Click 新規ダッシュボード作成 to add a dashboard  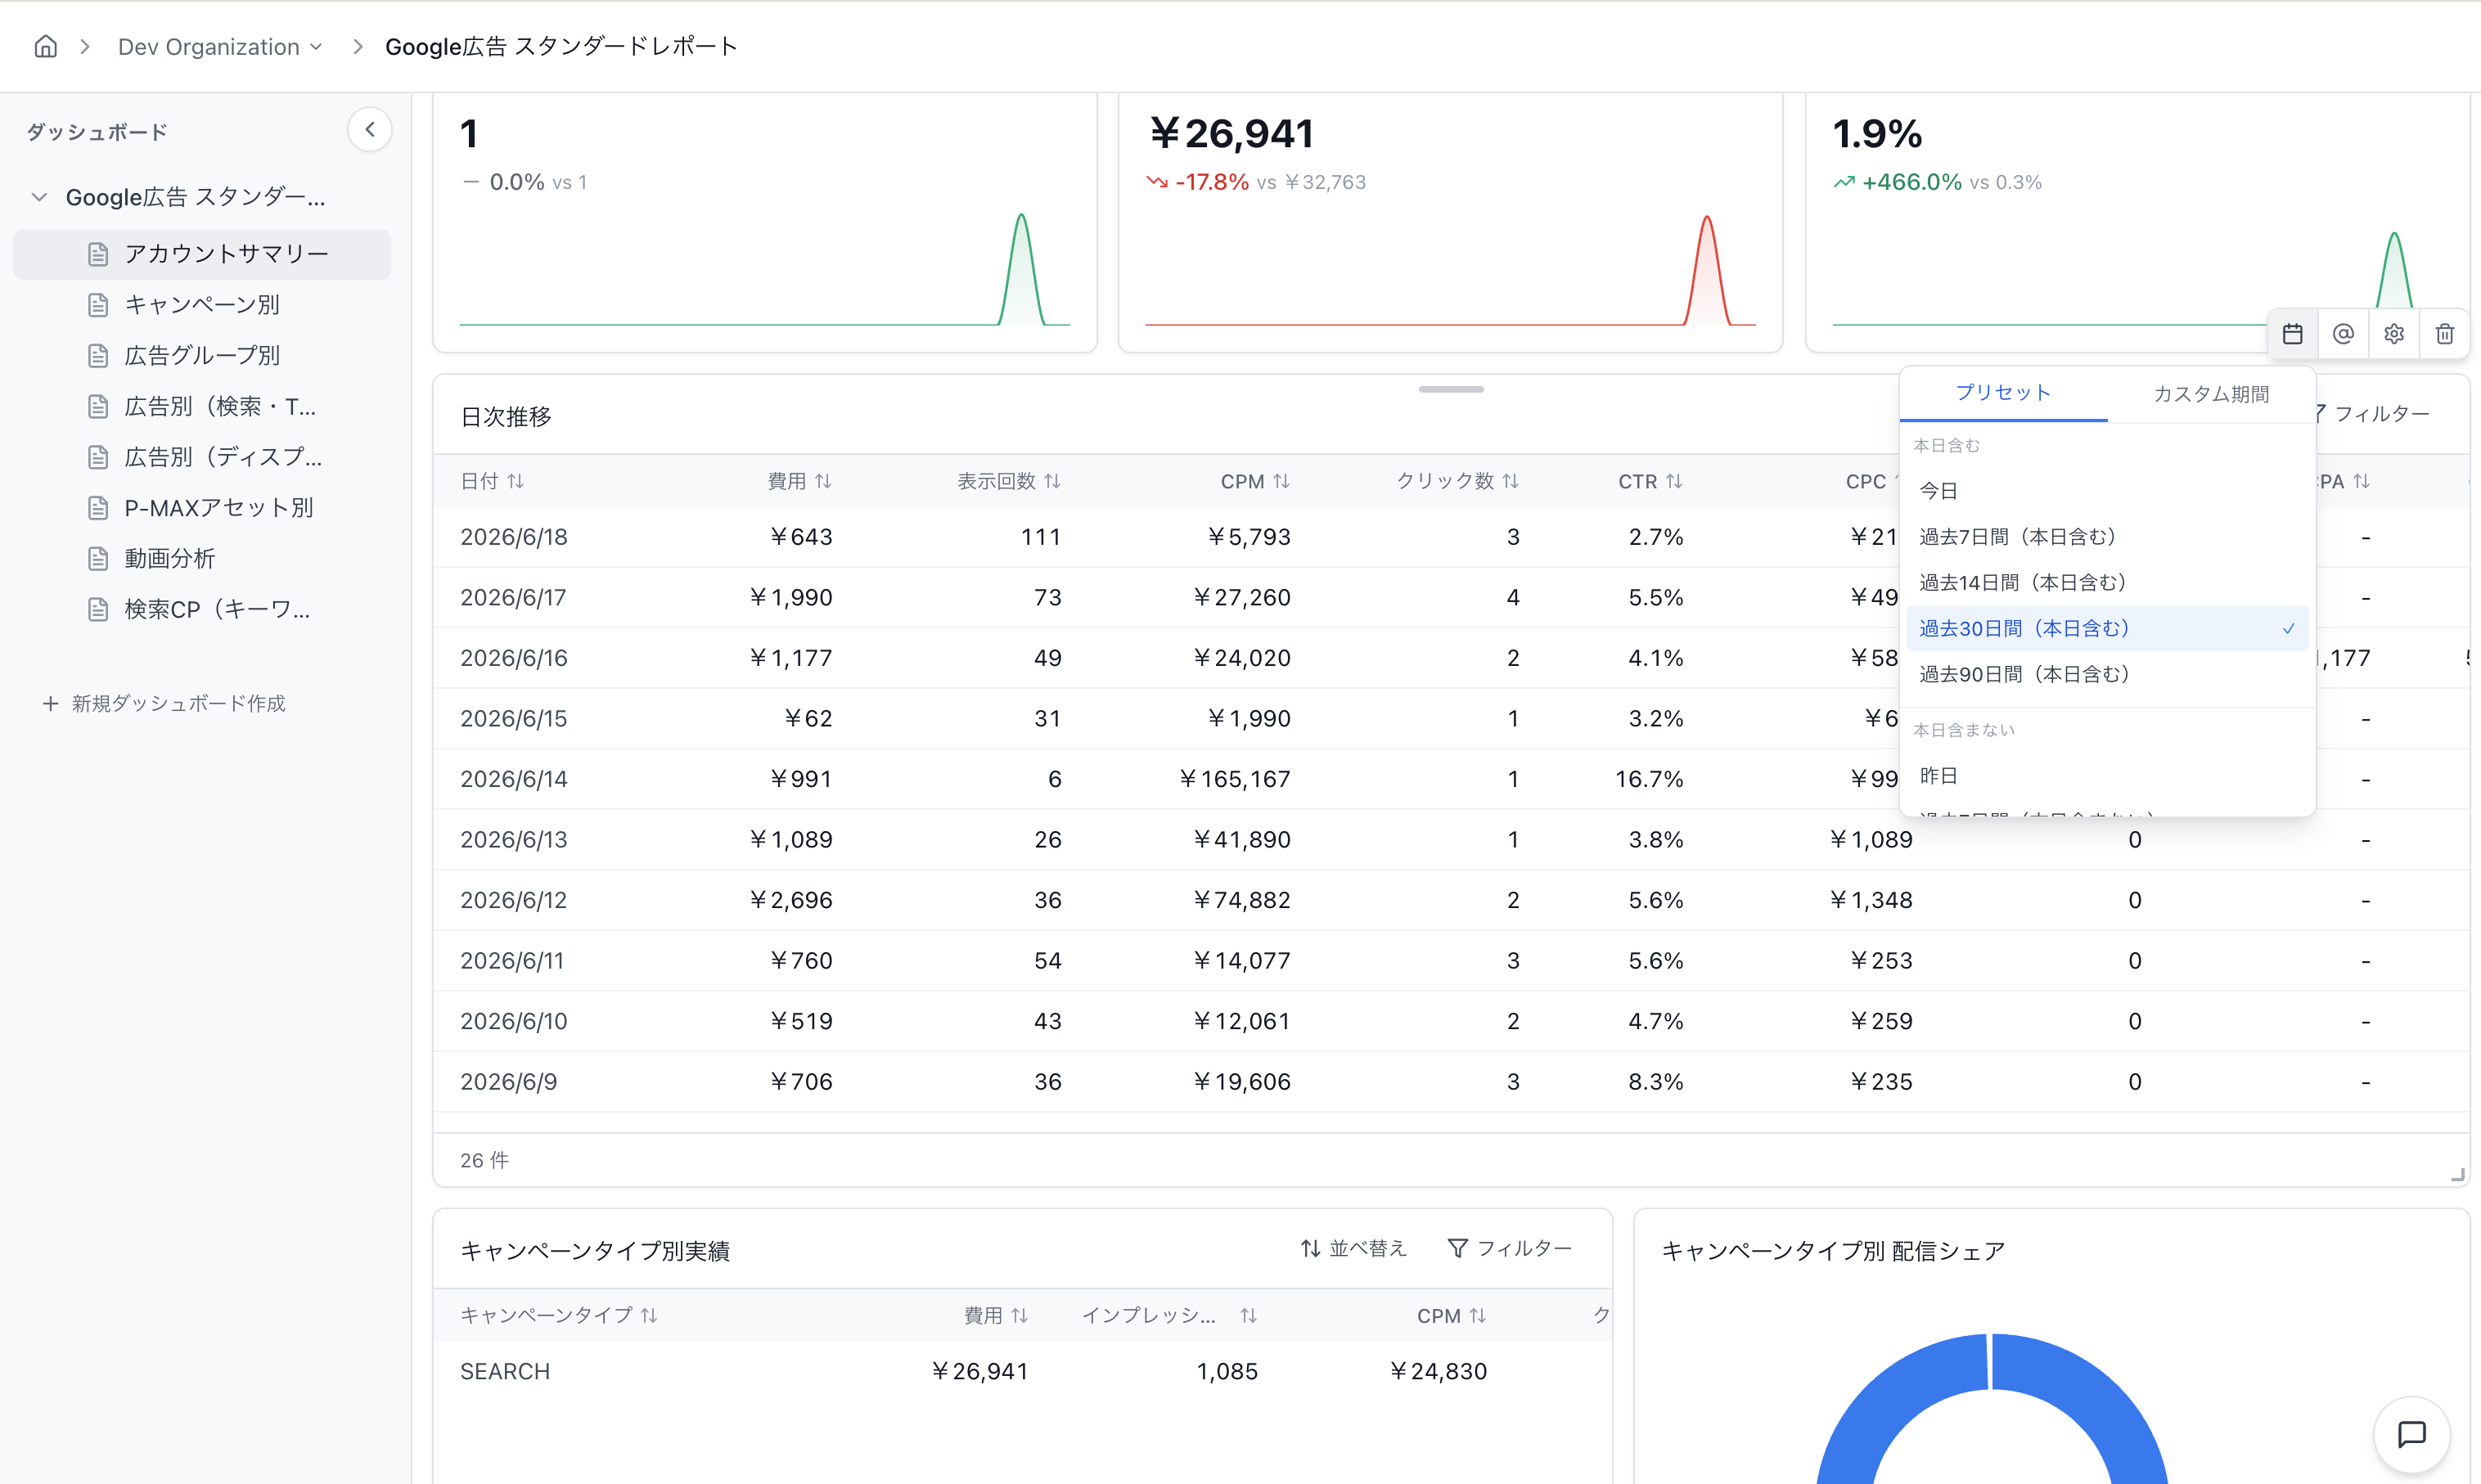(164, 704)
